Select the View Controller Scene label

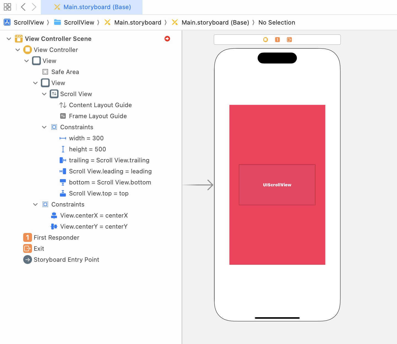[58, 39]
